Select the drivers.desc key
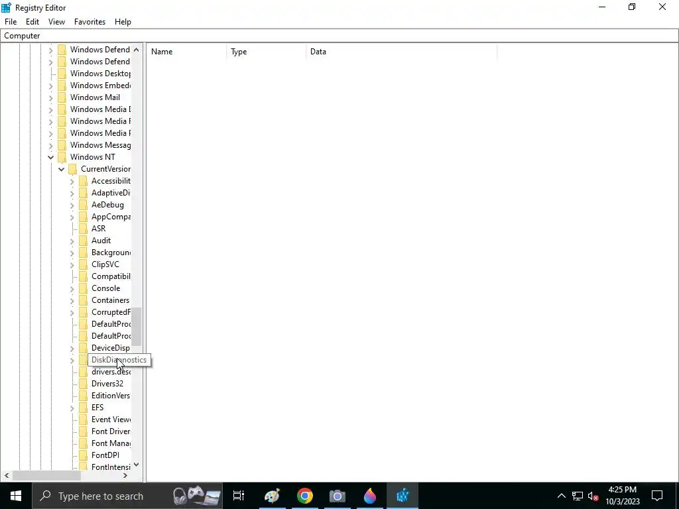The height and width of the screenshot is (509, 679). 111,372
